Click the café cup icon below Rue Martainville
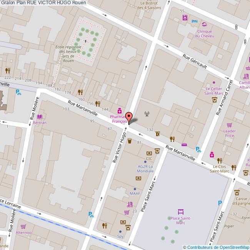The image size is (250, 250). (130, 141)
